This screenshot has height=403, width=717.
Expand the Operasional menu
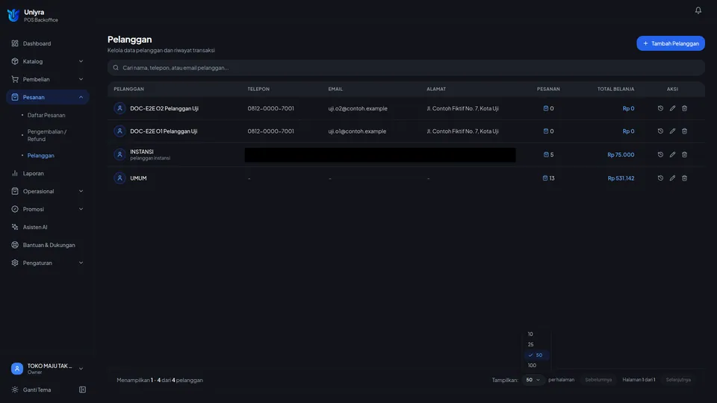pyautogui.click(x=48, y=191)
